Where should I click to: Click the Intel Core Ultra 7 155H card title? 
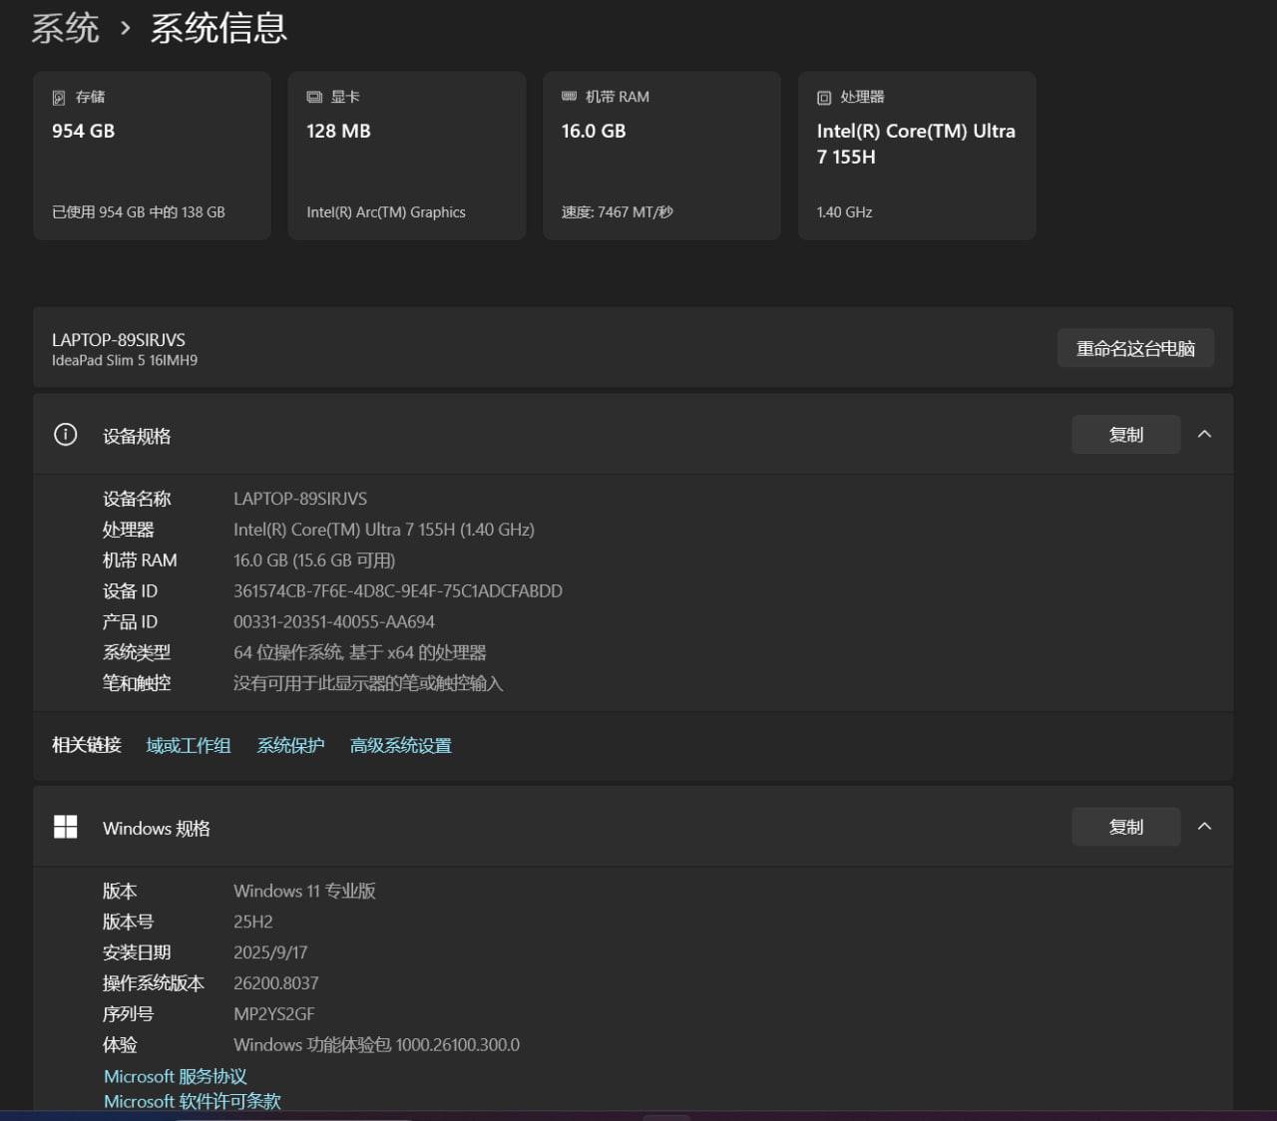pos(915,144)
